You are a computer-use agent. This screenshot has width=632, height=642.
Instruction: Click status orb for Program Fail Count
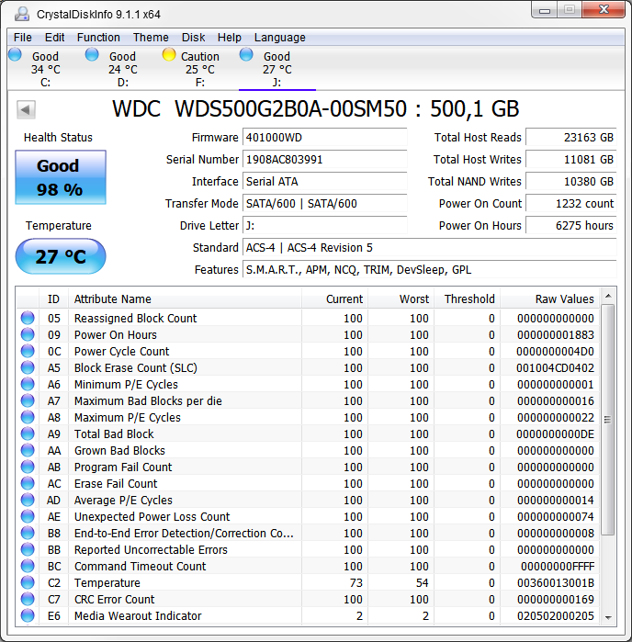point(28,467)
